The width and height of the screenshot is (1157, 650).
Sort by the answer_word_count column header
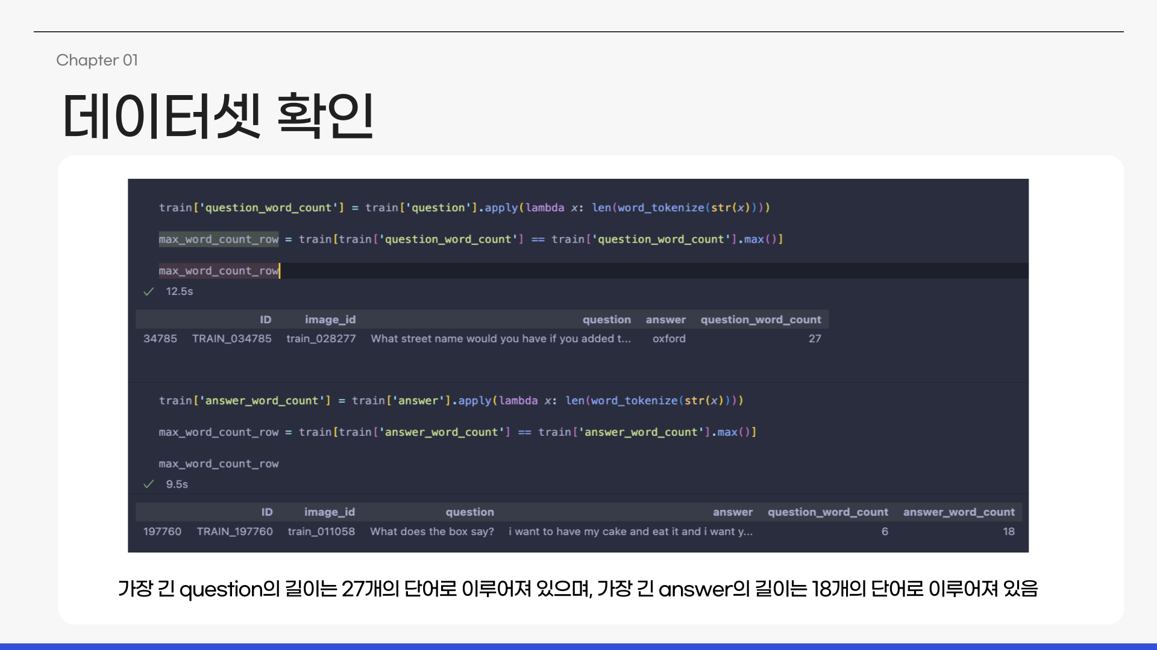pos(959,512)
